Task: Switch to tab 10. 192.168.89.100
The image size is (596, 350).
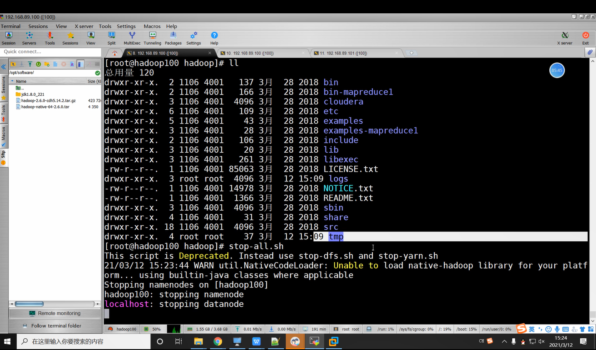Action: 264,53
